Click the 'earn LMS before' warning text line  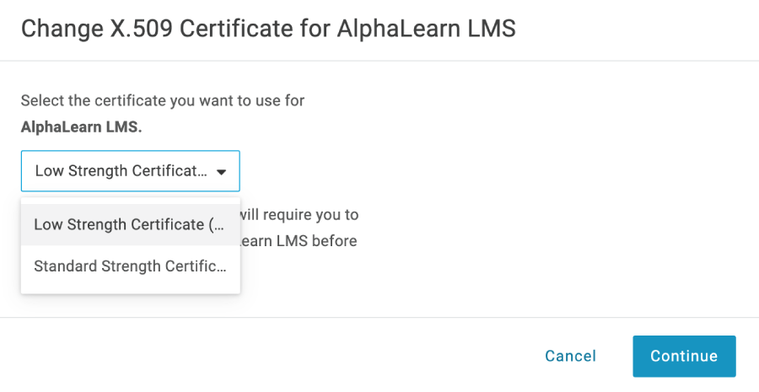(299, 241)
